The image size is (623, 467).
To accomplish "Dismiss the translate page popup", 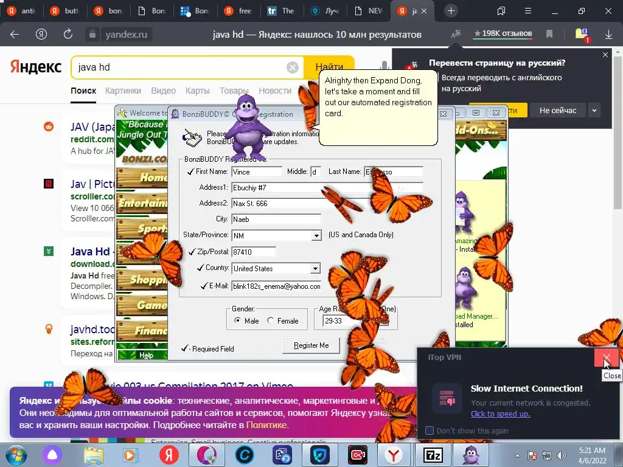I will pyautogui.click(x=605, y=55).
